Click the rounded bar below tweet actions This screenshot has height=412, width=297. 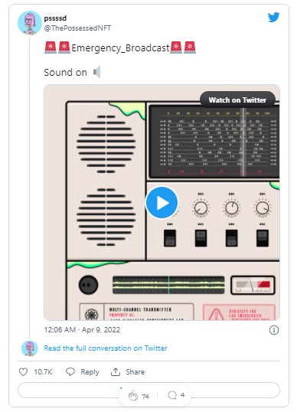pos(148,391)
